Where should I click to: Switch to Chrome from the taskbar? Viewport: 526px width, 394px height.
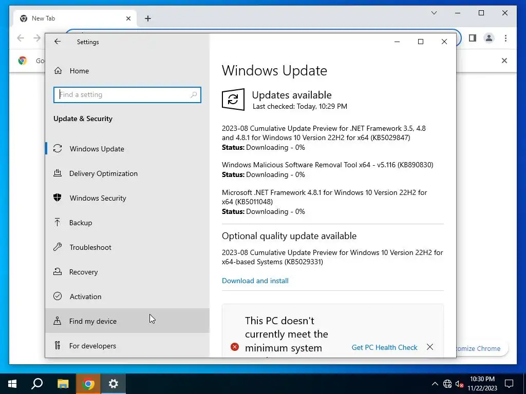pyautogui.click(x=88, y=384)
